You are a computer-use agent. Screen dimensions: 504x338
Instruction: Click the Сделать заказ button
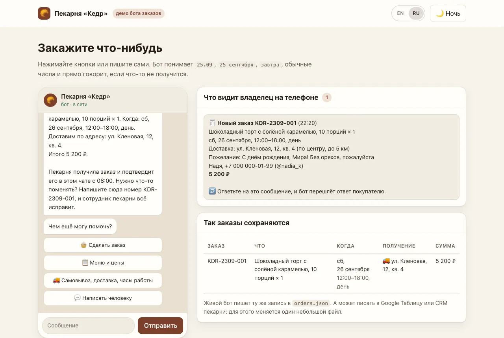tap(103, 245)
